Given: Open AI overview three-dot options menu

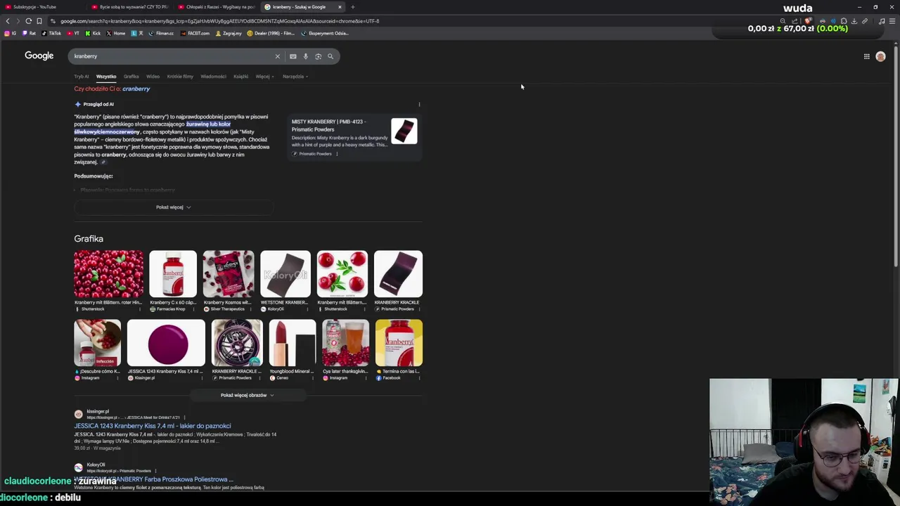Looking at the screenshot, I should (419, 105).
